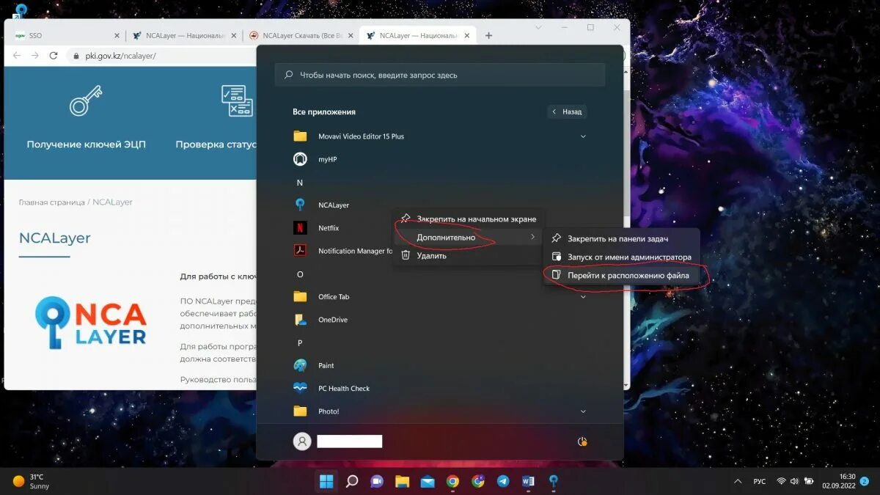The height and width of the screenshot is (495, 880).
Task: Go back in the Chrome window
Action: 16,56
